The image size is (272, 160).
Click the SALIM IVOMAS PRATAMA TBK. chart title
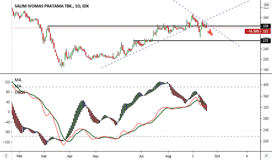[52, 6]
